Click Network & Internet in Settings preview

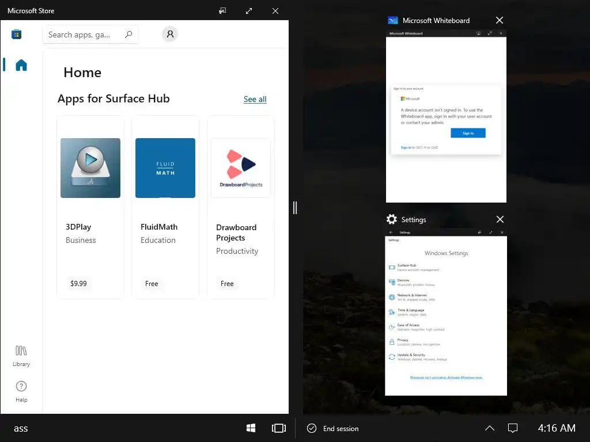coord(411,298)
